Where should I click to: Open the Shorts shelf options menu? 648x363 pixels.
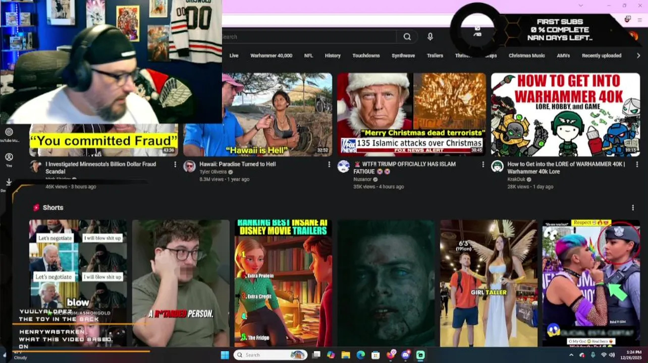coord(633,208)
